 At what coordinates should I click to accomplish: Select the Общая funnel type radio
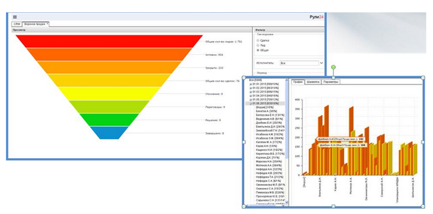(x=258, y=50)
